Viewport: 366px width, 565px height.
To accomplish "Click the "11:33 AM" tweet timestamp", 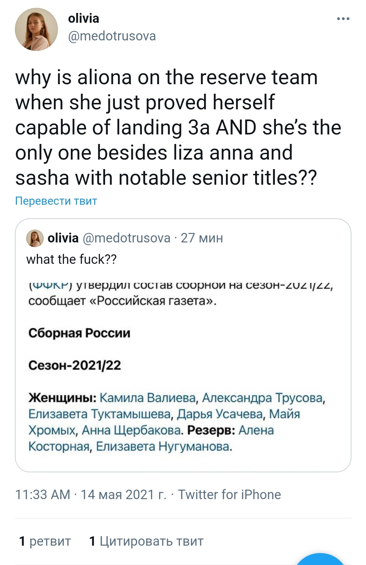I will click(x=43, y=495).
